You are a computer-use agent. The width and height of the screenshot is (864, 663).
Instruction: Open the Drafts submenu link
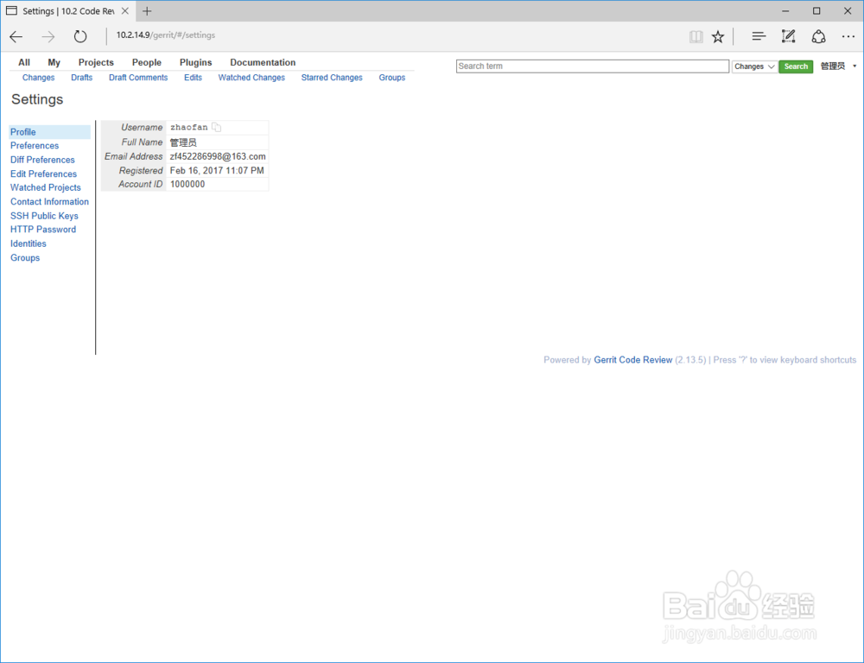tap(81, 78)
